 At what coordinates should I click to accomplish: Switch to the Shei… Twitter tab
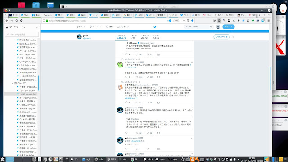[x=25, y=15]
